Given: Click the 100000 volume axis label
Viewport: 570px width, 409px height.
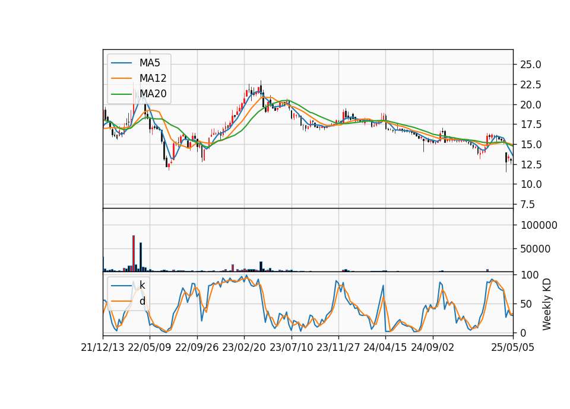Looking at the screenshot, I should pos(539,225).
